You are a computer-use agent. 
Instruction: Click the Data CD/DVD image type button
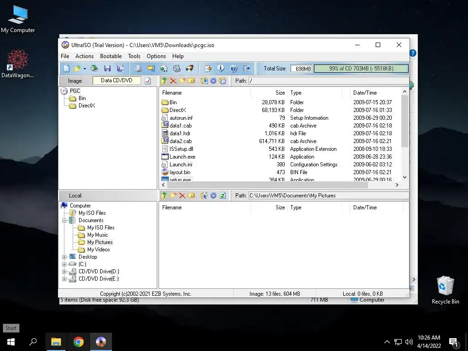[117, 80]
